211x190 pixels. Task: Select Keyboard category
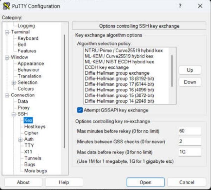[x=28, y=38]
